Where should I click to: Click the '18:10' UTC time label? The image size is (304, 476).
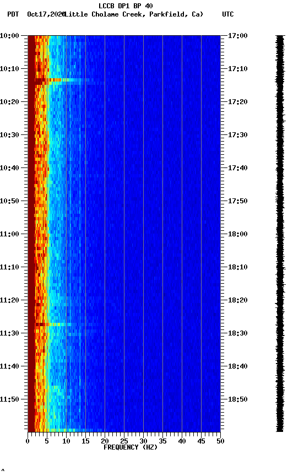pos(238,267)
